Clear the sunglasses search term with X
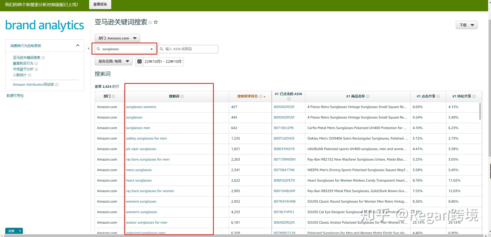Image resolution: width=491 pixels, height=237 pixels. (151, 49)
